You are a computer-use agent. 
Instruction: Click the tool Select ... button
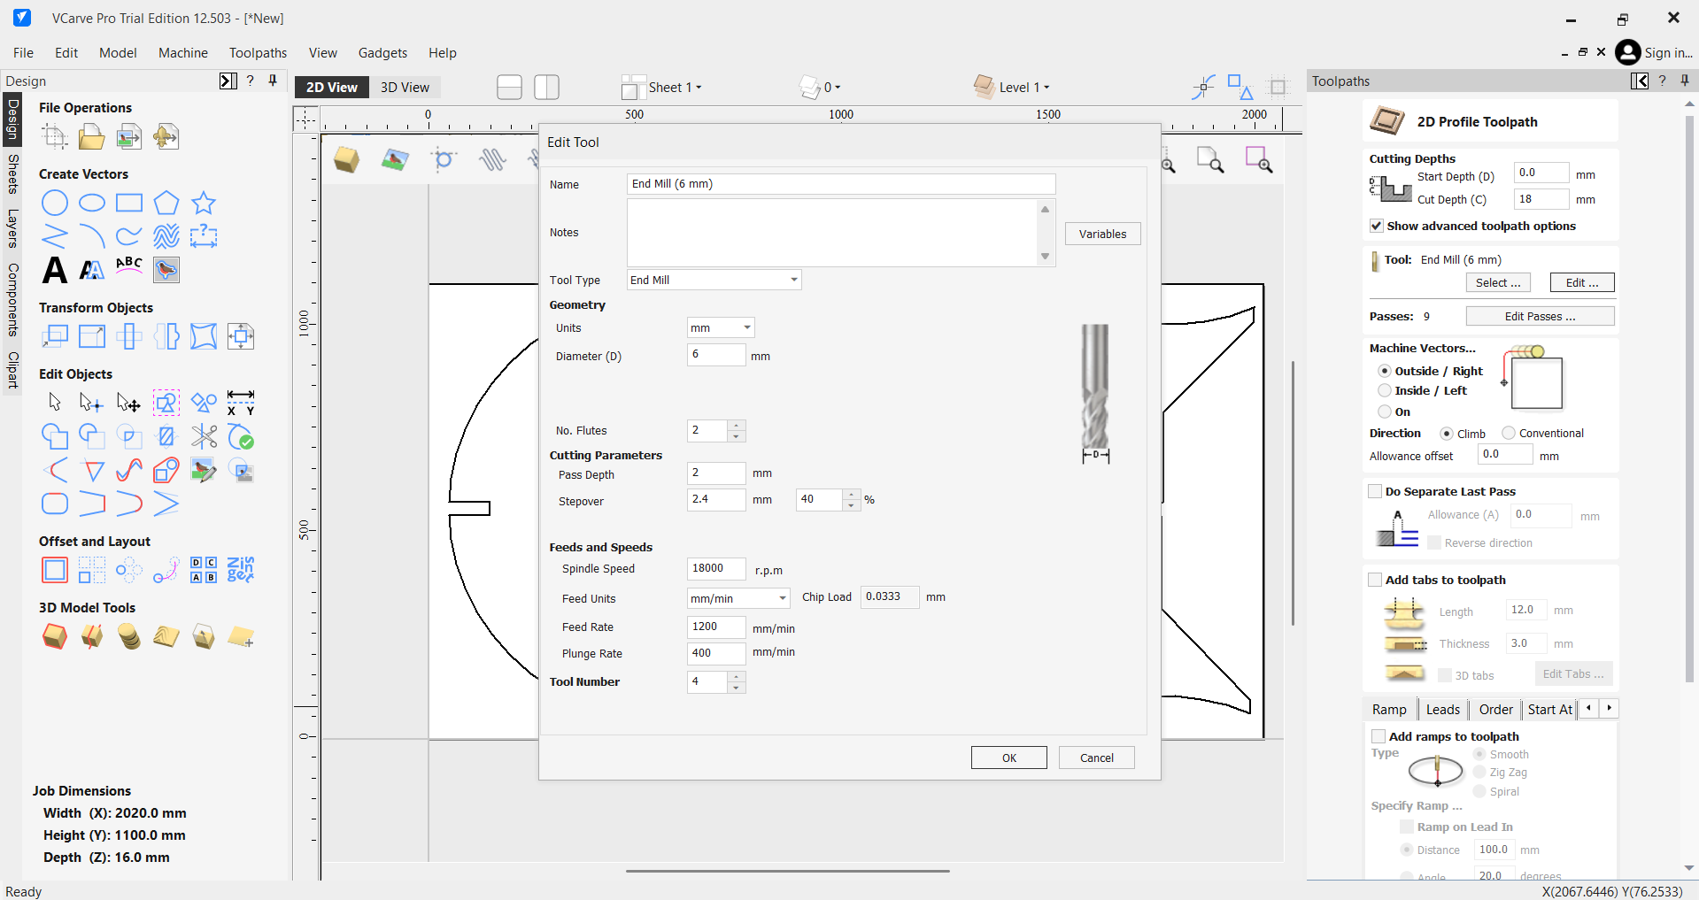1498,282
